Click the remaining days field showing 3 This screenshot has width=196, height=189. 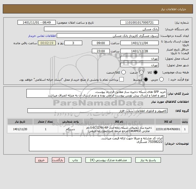coord(73,43)
